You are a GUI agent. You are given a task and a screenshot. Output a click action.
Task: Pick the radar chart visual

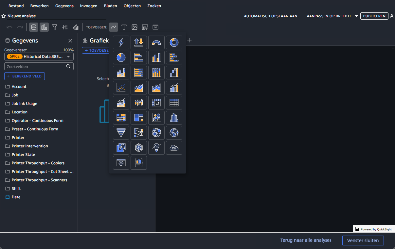139,148
